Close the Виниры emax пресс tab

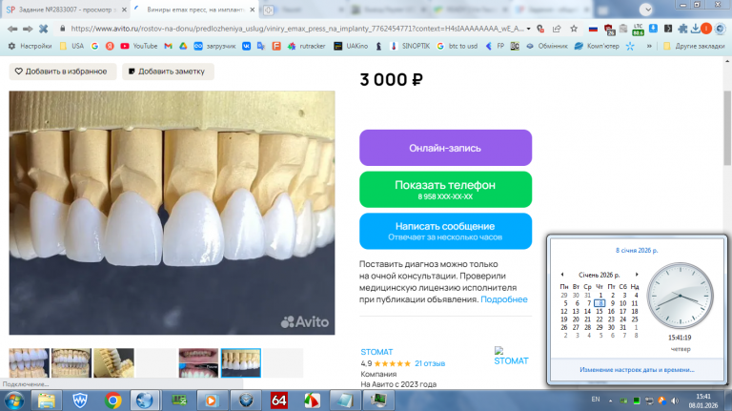click(x=252, y=10)
